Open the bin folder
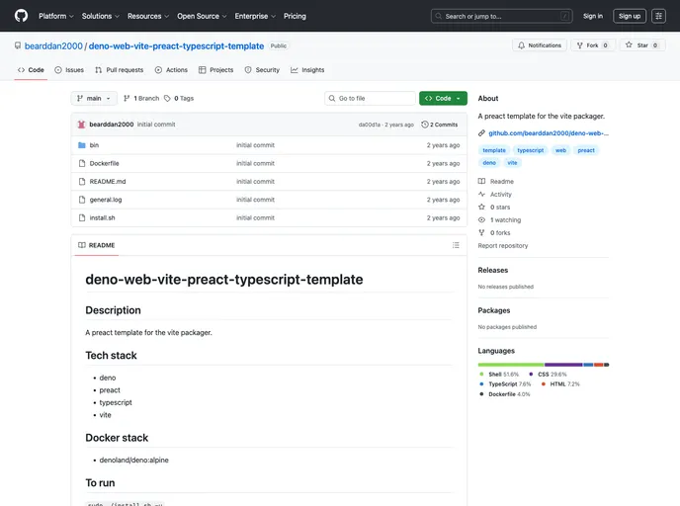The image size is (680, 506). coord(94,145)
